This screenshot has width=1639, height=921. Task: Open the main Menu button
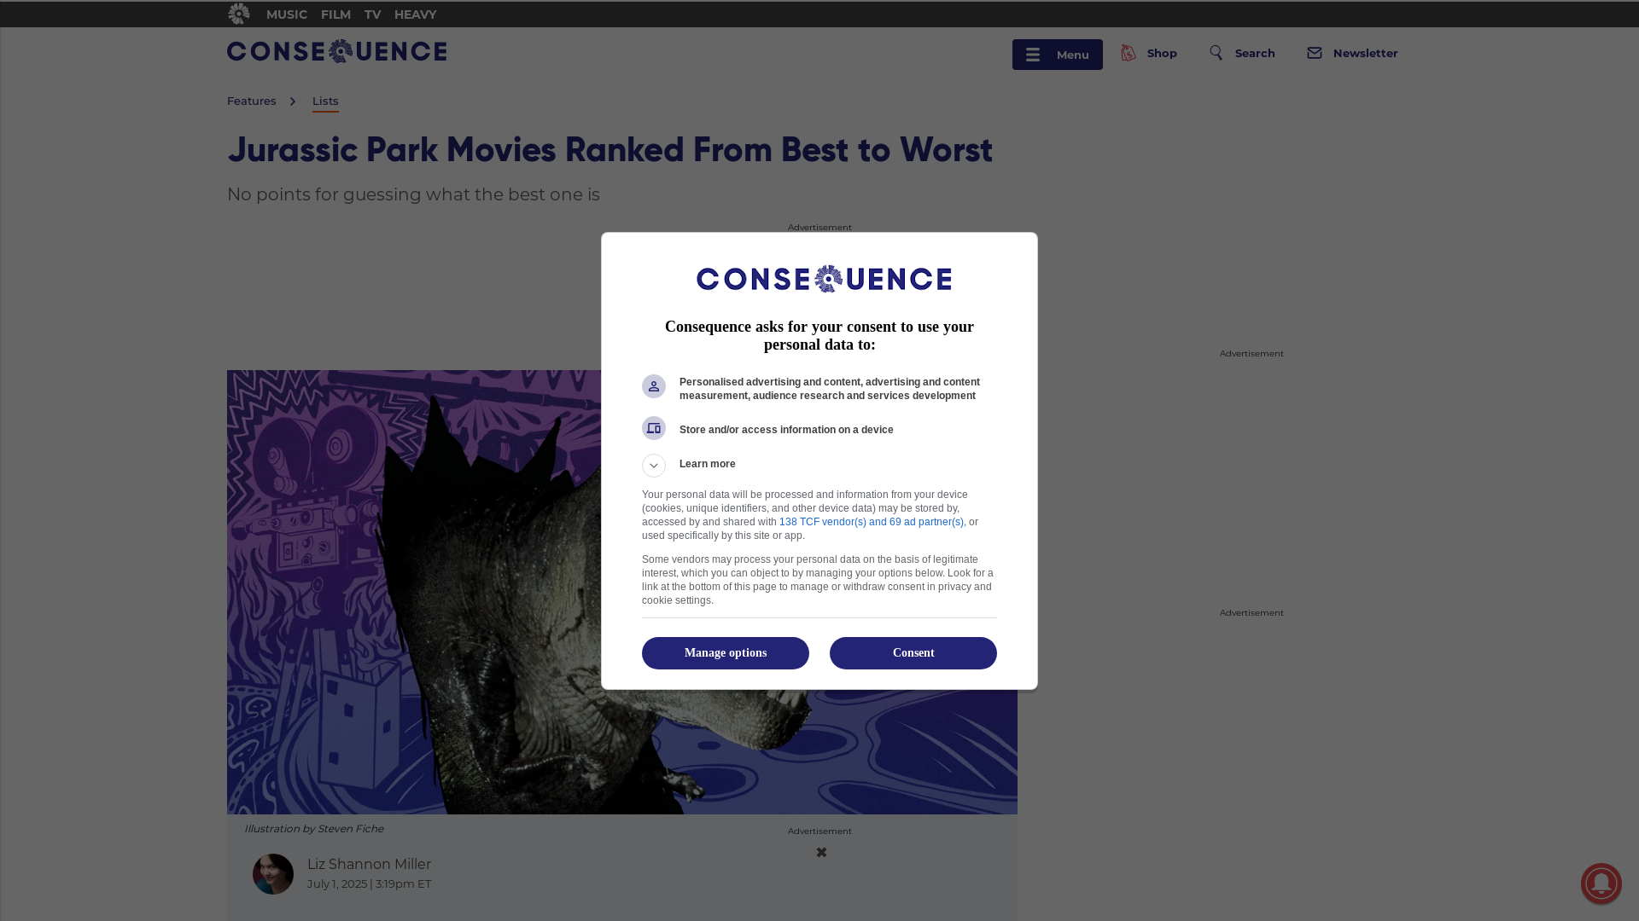click(1057, 55)
